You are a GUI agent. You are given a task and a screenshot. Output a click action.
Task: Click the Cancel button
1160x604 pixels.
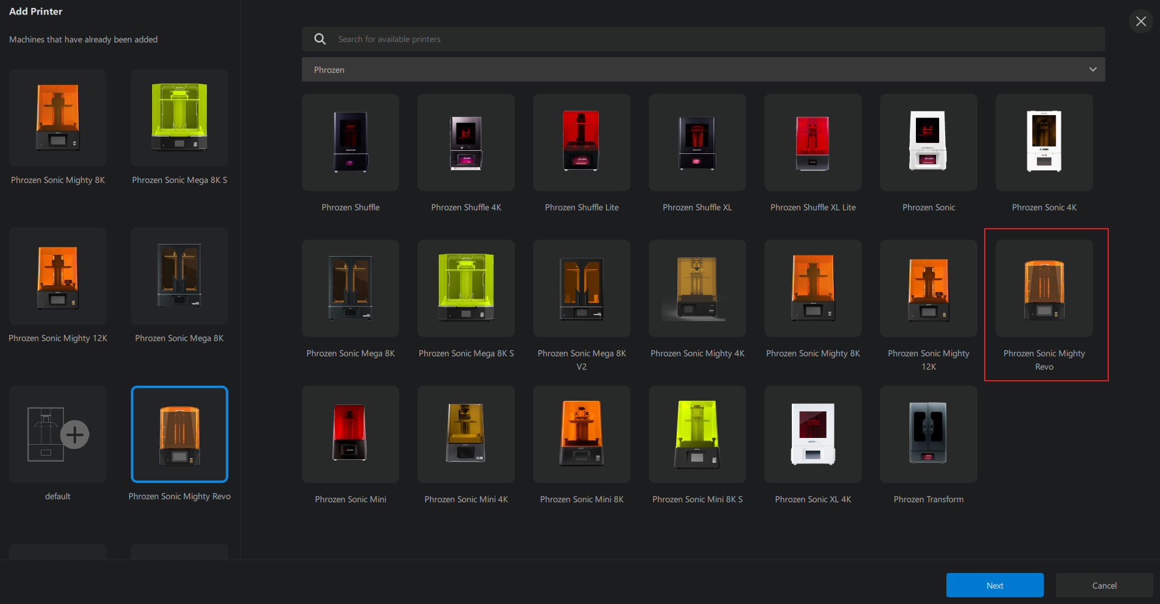[x=1104, y=585]
